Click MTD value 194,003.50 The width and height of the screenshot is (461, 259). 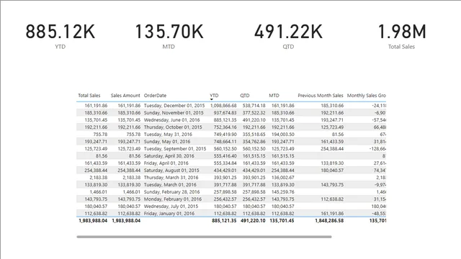click(x=282, y=135)
